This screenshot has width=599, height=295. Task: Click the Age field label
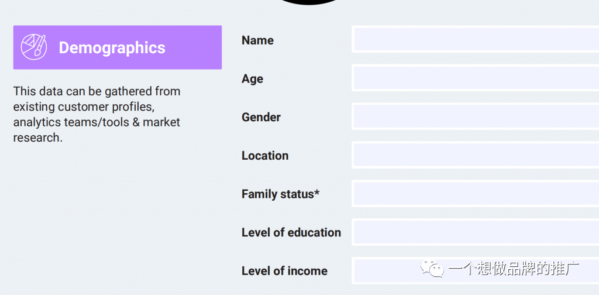[x=252, y=79]
